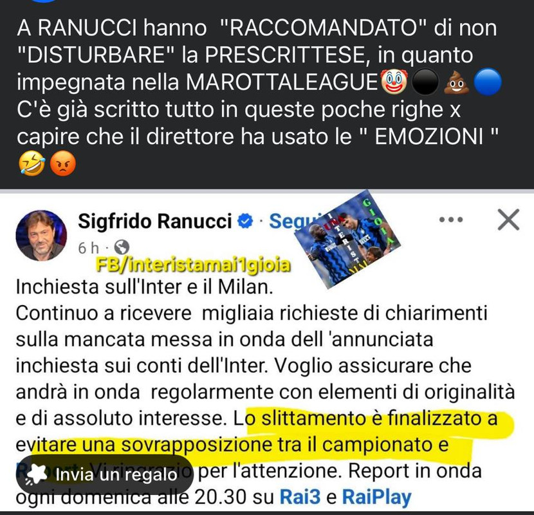Dismiss the post with the X icon

coord(508,220)
